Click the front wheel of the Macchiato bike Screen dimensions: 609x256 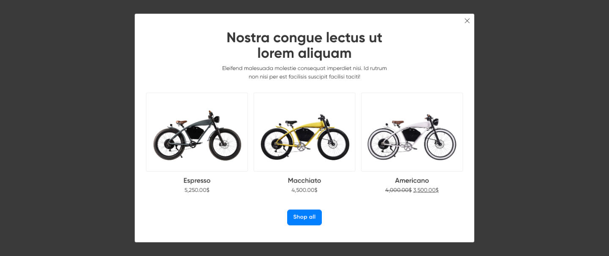(x=333, y=143)
